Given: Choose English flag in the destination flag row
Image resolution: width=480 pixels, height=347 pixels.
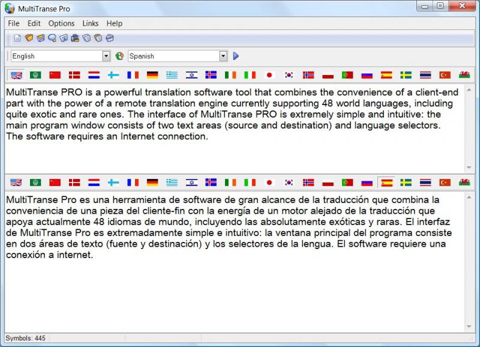Looking at the screenshot, I should point(16,183).
